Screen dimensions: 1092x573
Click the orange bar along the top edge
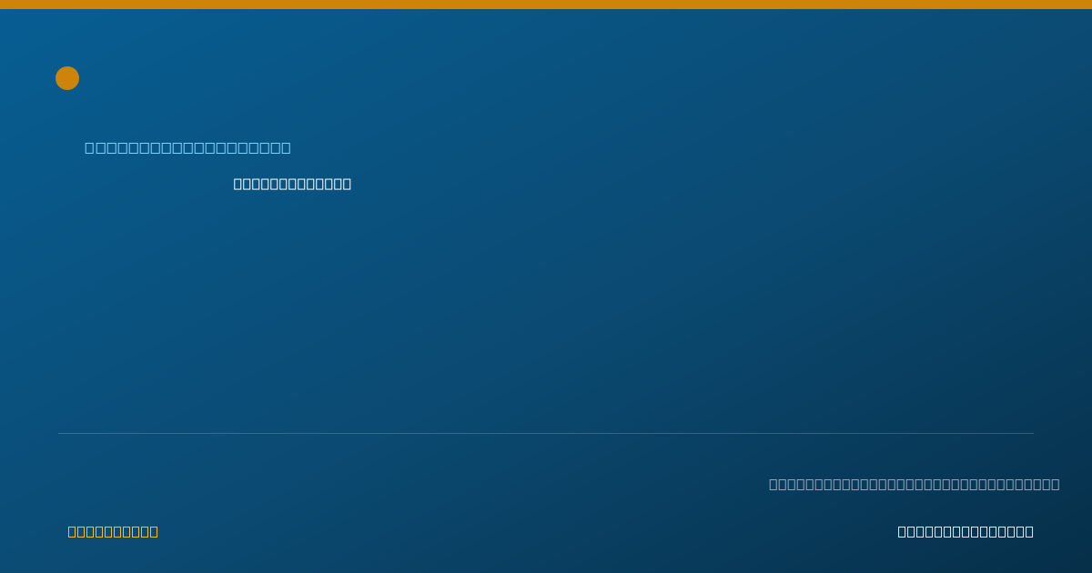coord(546,5)
